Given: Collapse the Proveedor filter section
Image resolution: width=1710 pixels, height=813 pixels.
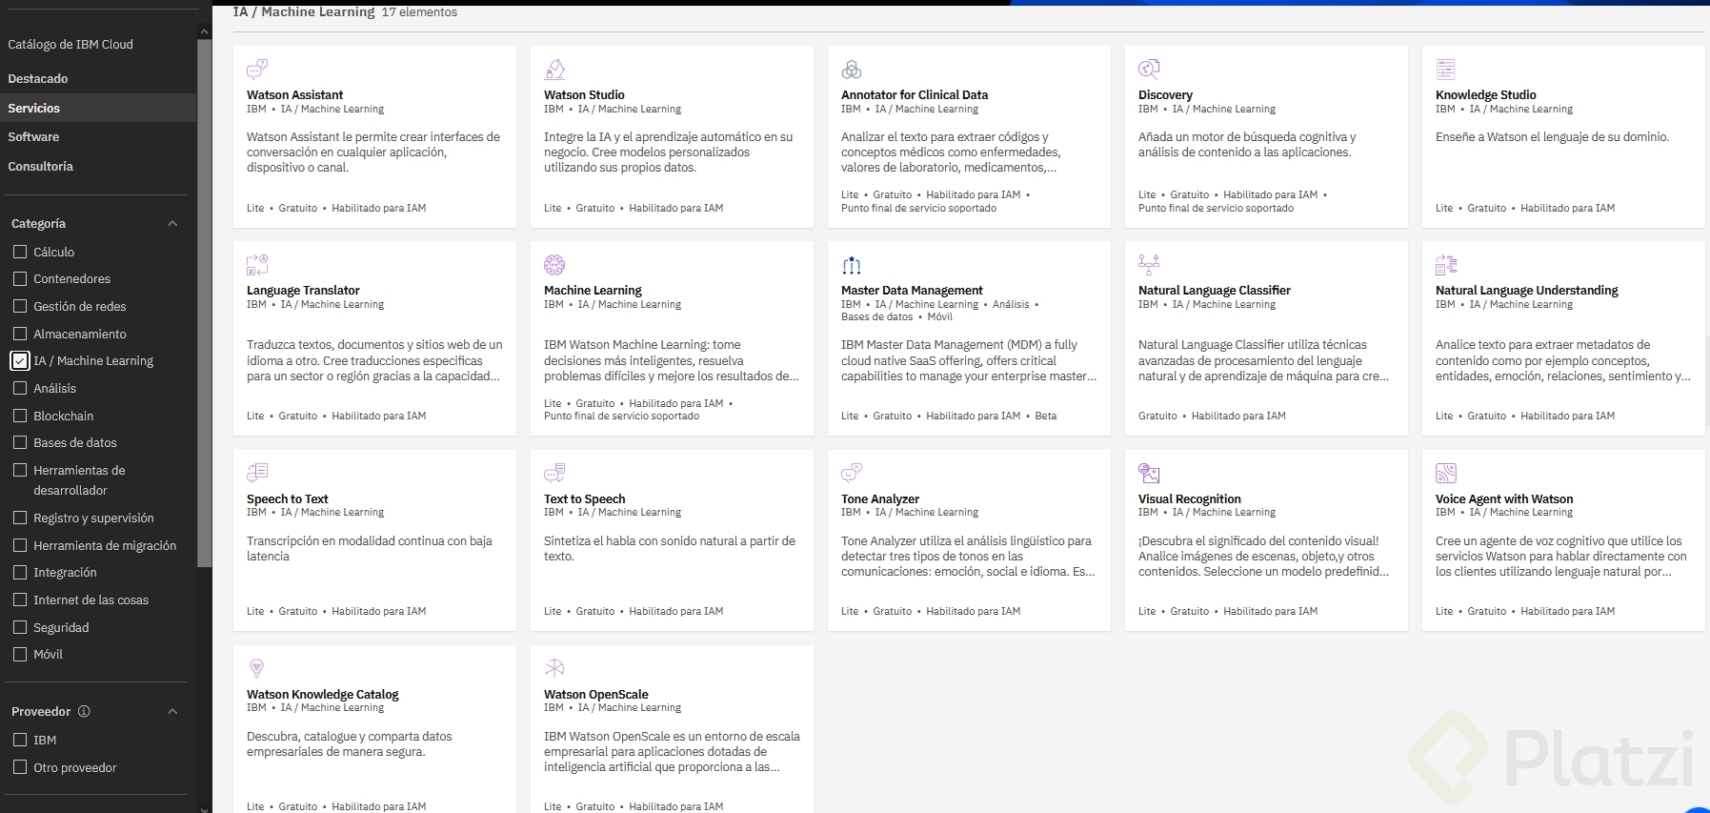Looking at the screenshot, I should tap(172, 712).
